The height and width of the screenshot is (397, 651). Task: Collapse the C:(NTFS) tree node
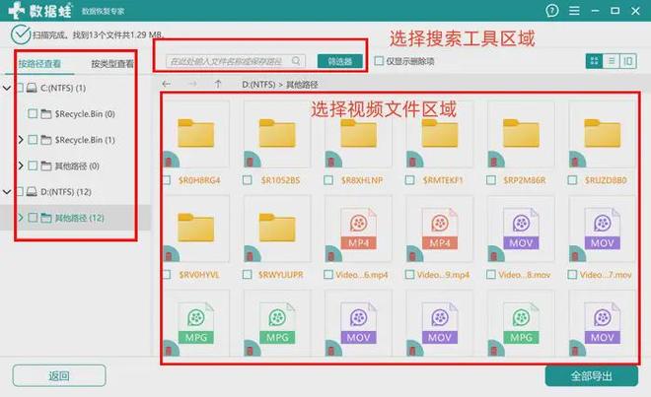[x=7, y=88]
